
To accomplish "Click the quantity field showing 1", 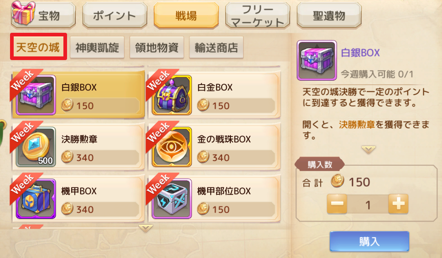I will pos(368,205).
